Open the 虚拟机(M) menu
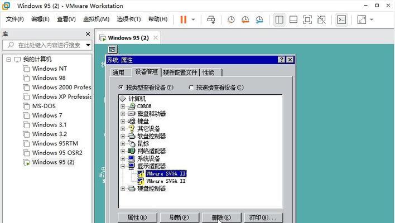 click(96, 19)
